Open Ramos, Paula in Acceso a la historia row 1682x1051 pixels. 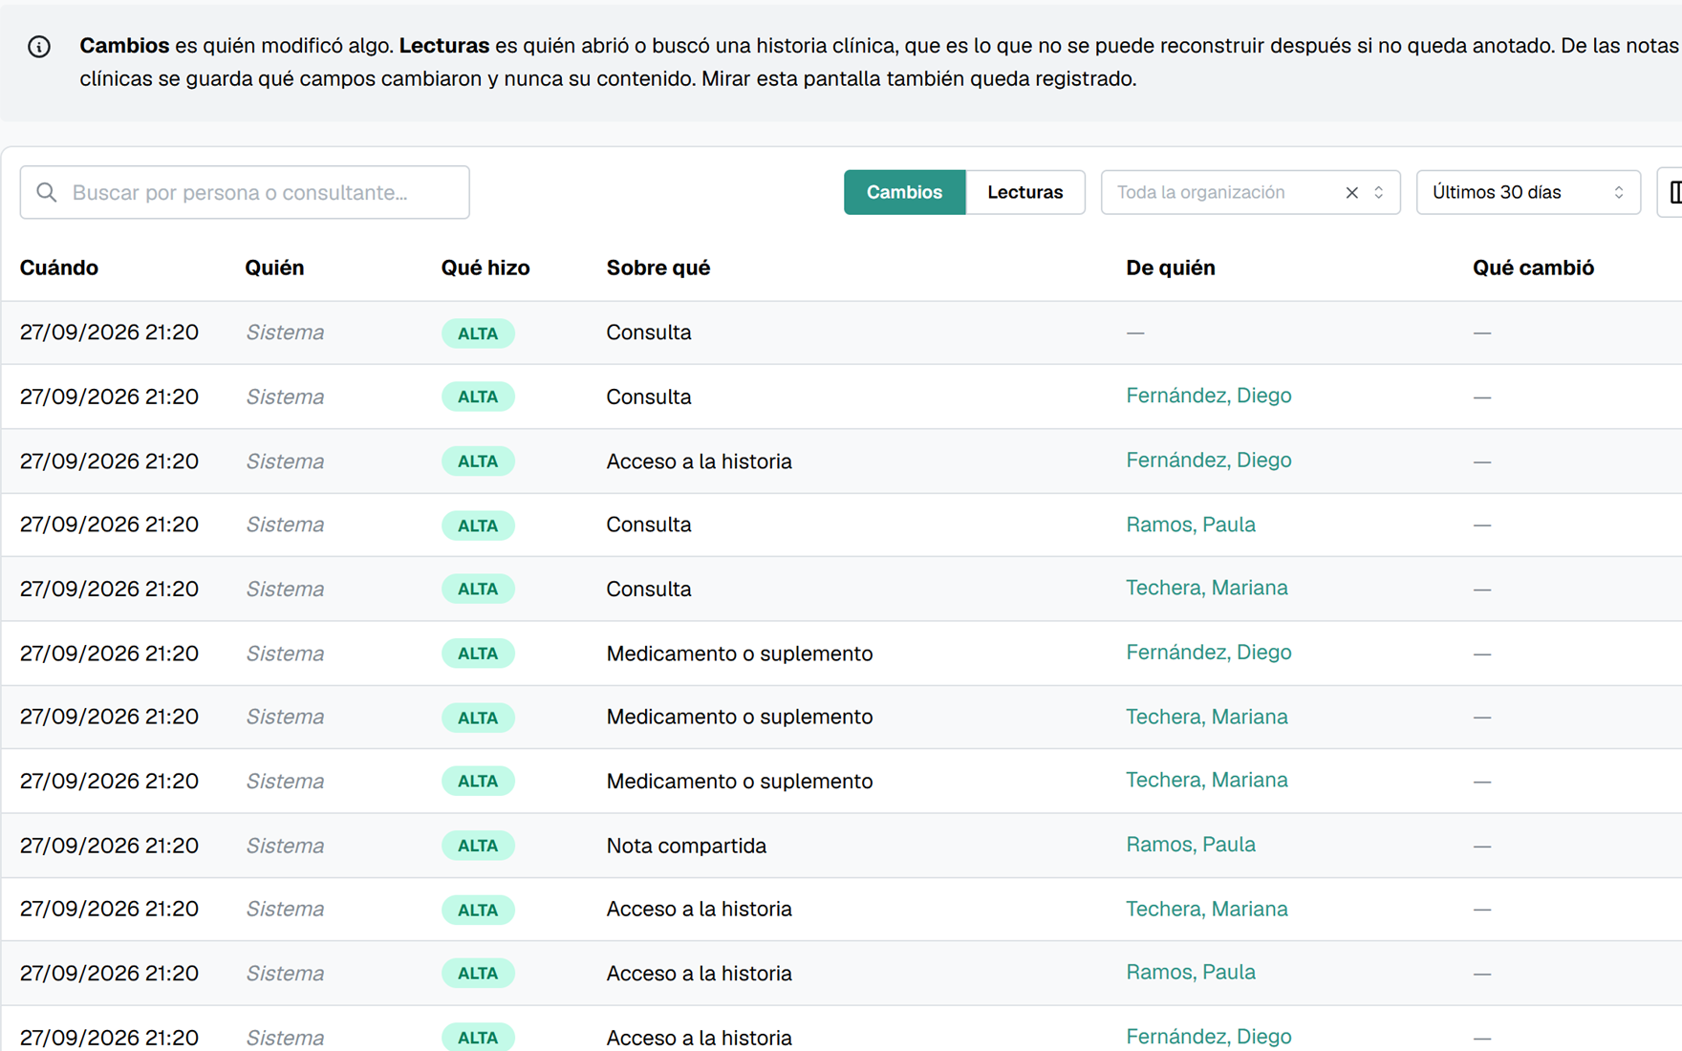click(x=1190, y=972)
